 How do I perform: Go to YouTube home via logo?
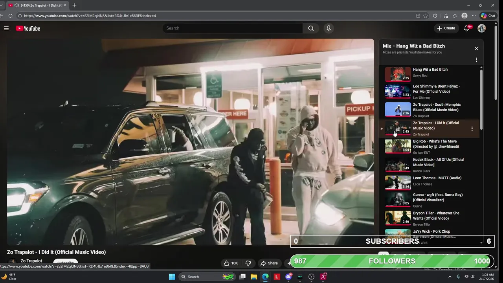click(28, 28)
